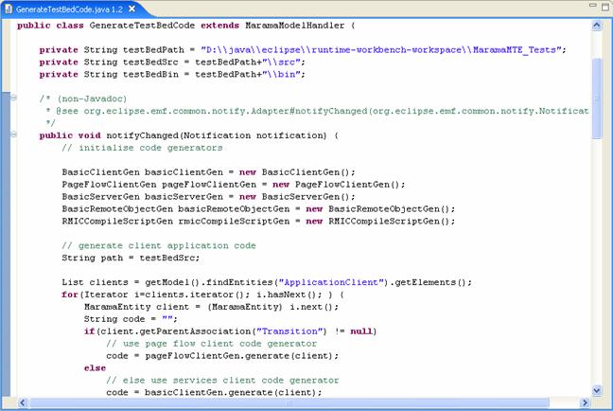Click the basicClientGen.generate(client) call

(230, 392)
